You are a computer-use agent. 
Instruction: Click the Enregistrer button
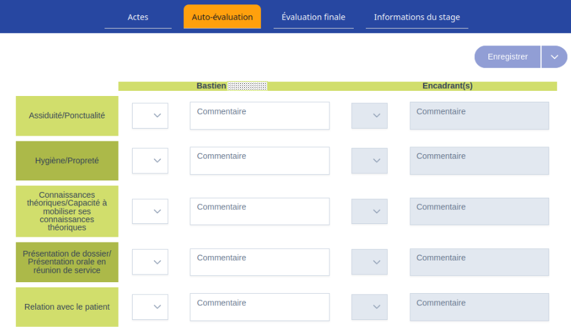pos(508,57)
